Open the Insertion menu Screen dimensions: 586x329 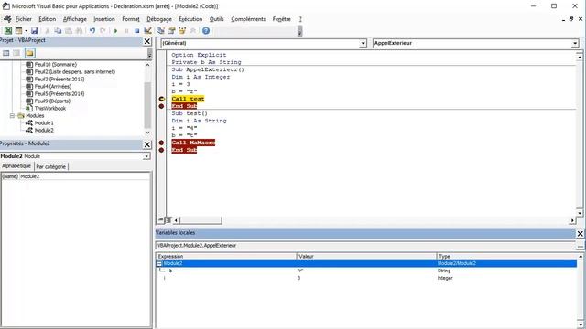(104, 19)
